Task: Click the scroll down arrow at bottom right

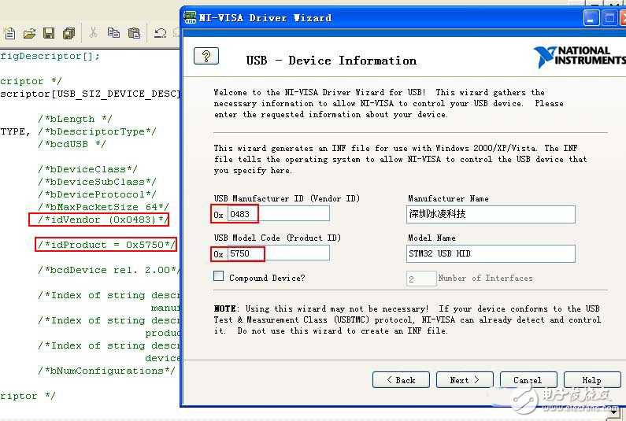Action: pyautogui.click(x=615, y=412)
